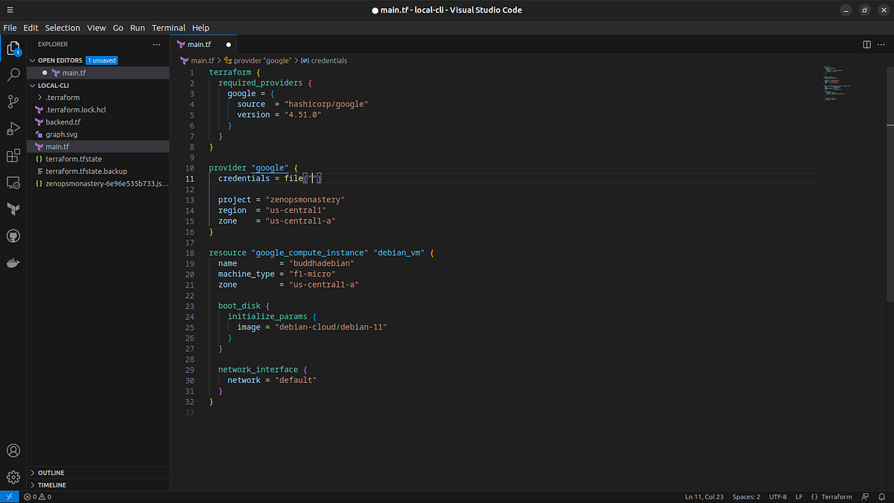This screenshot has width=894, height=503.
Task: Open the Remote Explorer view
Action: [x=13, y=183]
